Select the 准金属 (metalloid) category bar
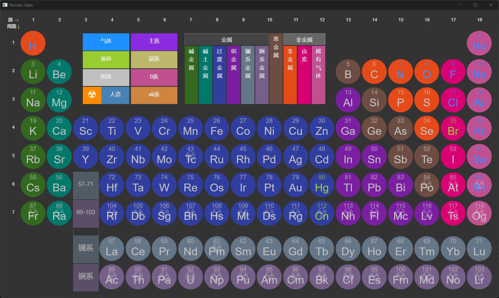Image resolution: width=499 pixels, height=298 pixels. (x=276, y=69)
